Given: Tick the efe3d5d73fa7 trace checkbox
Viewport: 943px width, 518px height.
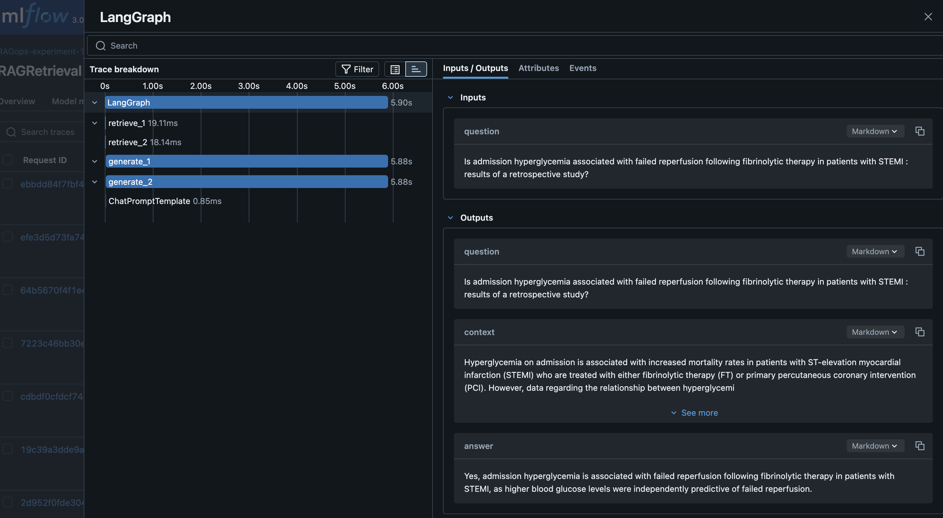Looking at the screenshot, I should (x=8, y=237).
